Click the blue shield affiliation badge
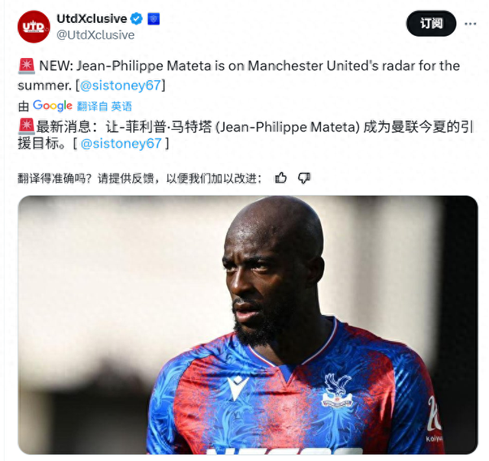489x461 pixels. point(154,18)
